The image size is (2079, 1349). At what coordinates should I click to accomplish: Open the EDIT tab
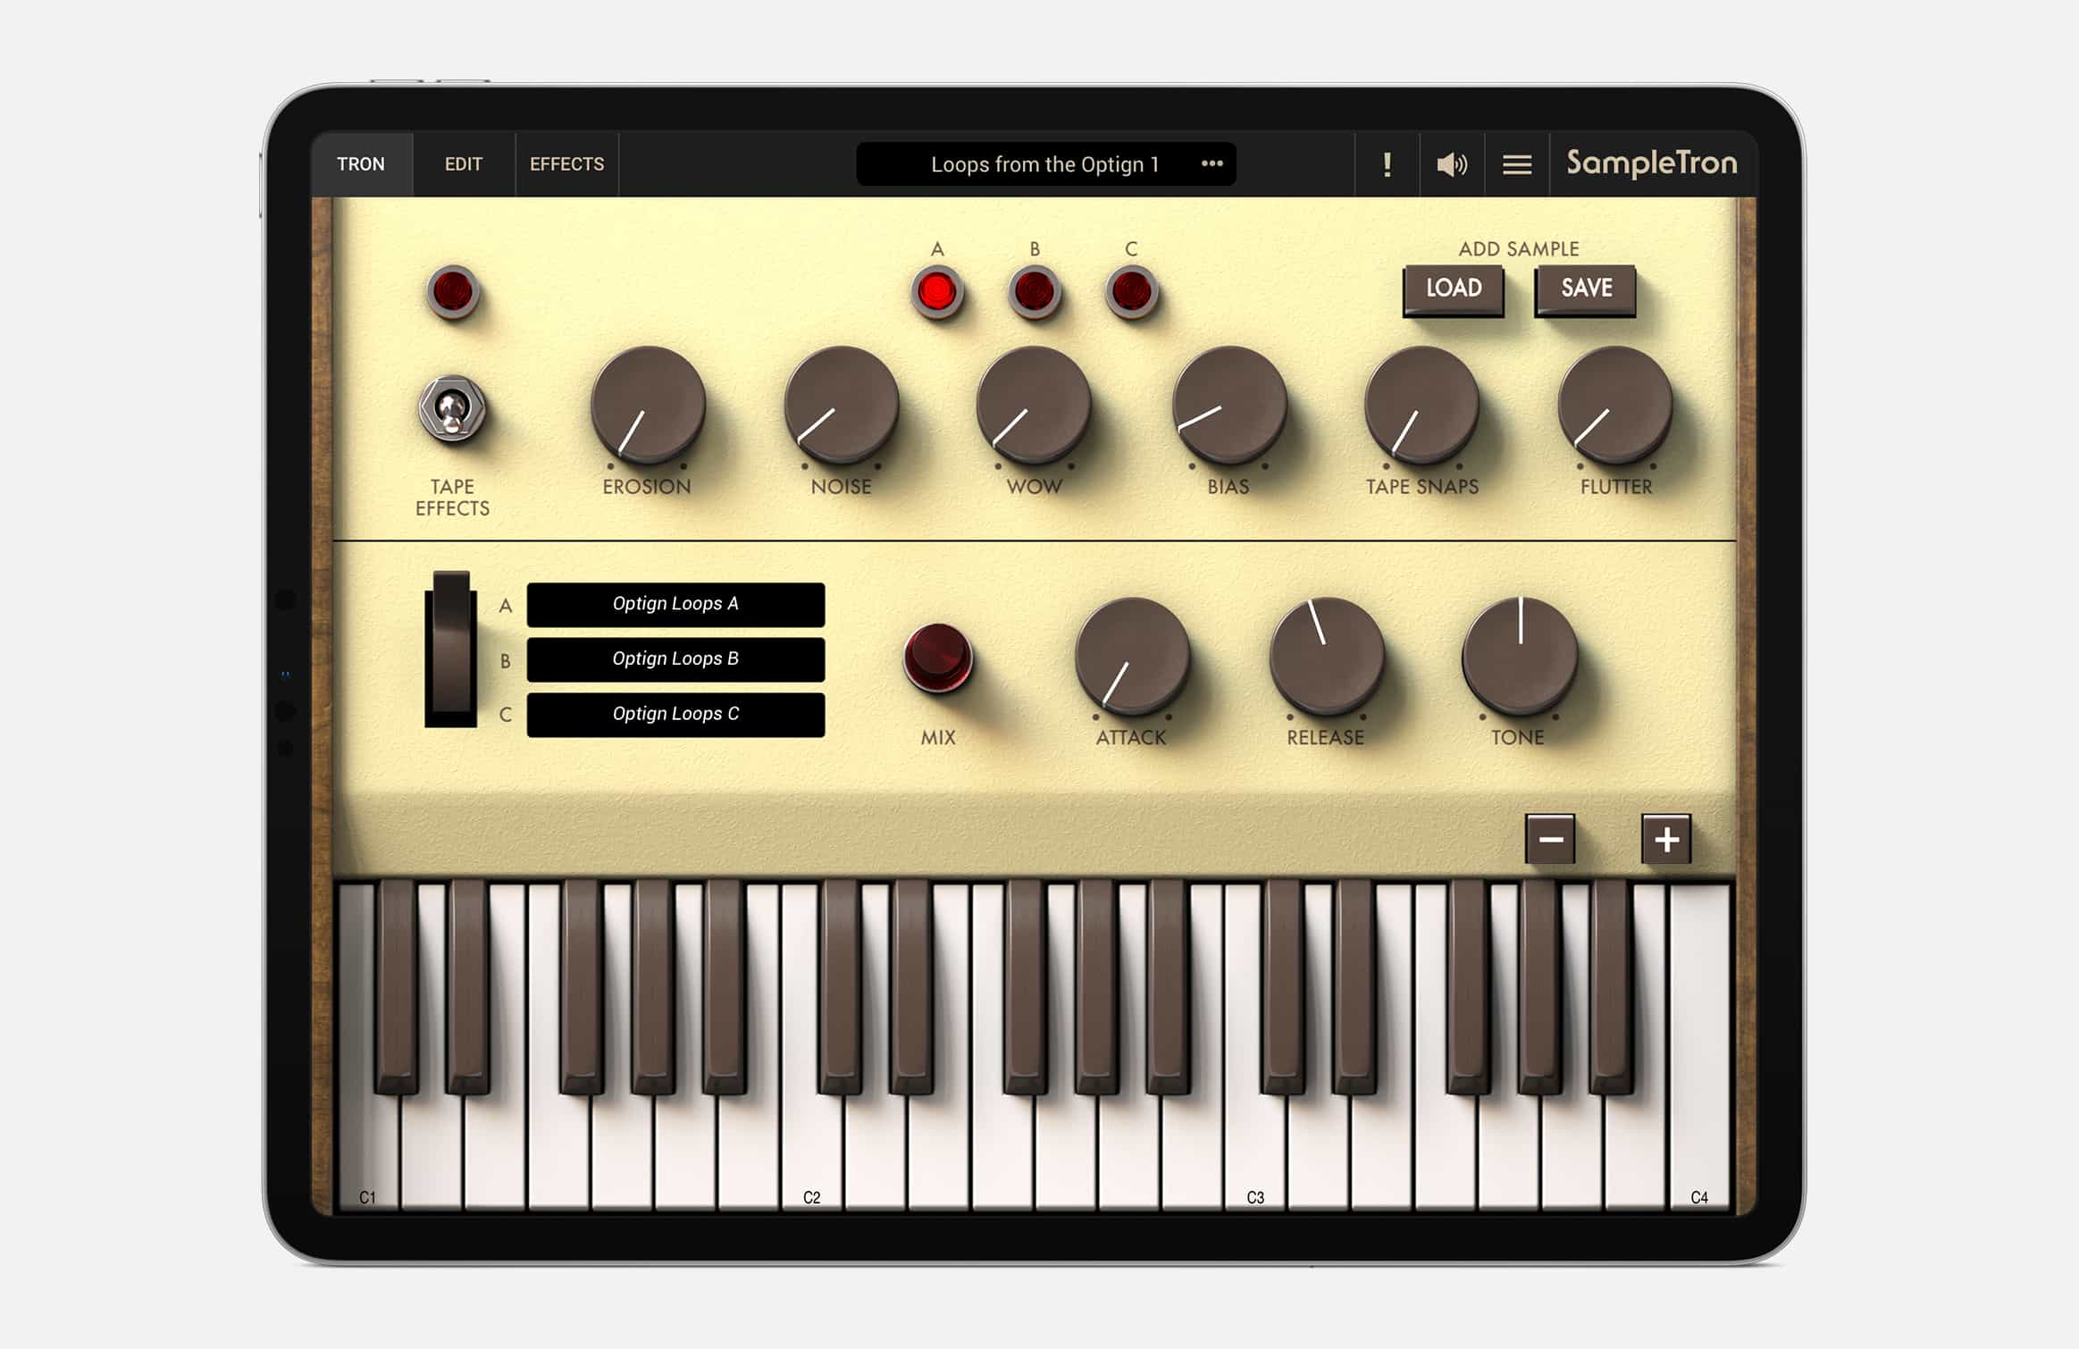(x=464, y=164)
